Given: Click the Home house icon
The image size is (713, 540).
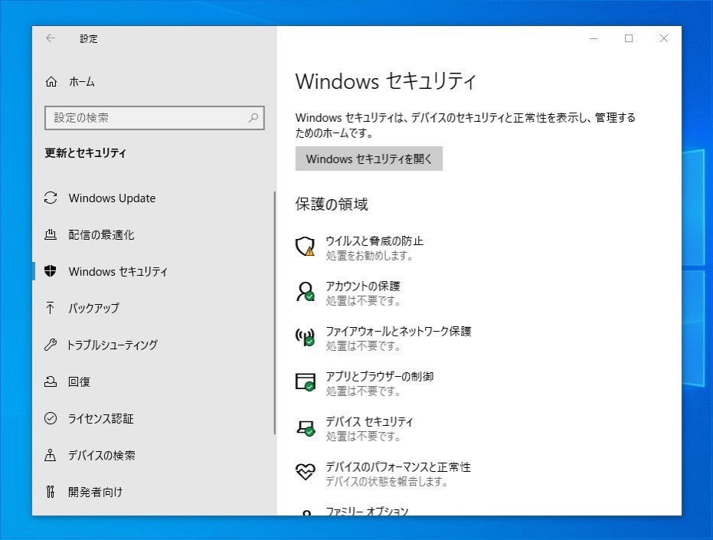Looking at the screenshot, I should pos(51,81).
